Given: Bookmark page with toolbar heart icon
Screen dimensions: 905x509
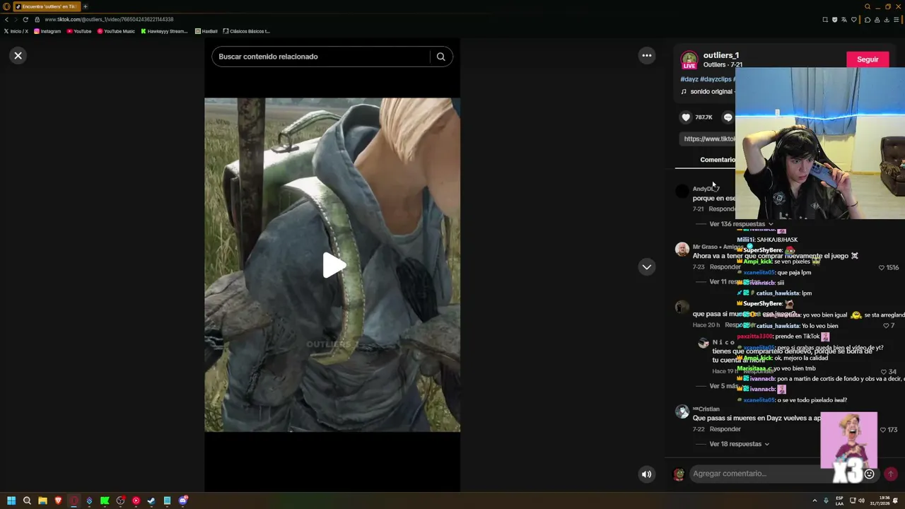Looking at the screenshot, I should [x=854, y=20].
